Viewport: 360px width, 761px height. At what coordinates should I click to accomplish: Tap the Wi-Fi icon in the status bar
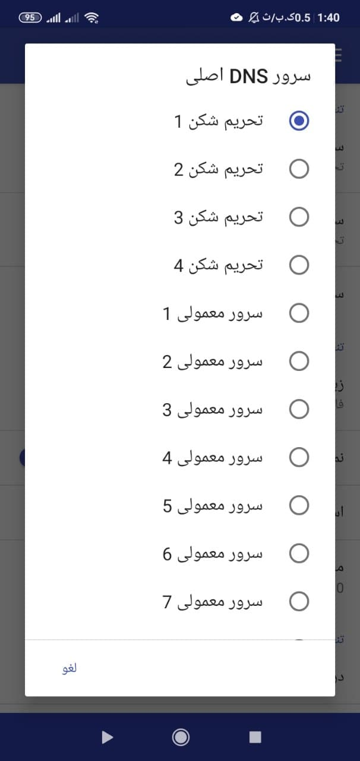coord(92,17)
